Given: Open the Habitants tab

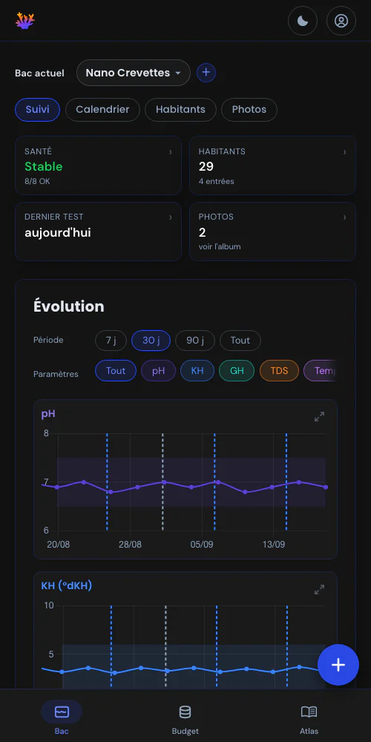Looking at the screenshot, I should 180,110.
